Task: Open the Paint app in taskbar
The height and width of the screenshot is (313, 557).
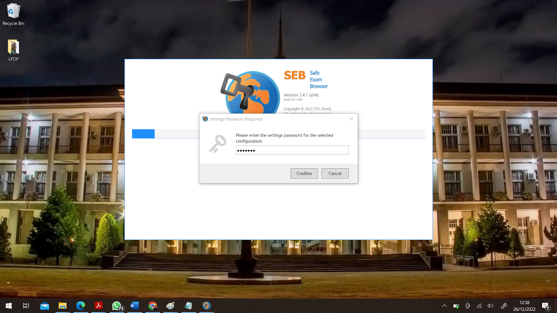Action: point(170,306)
